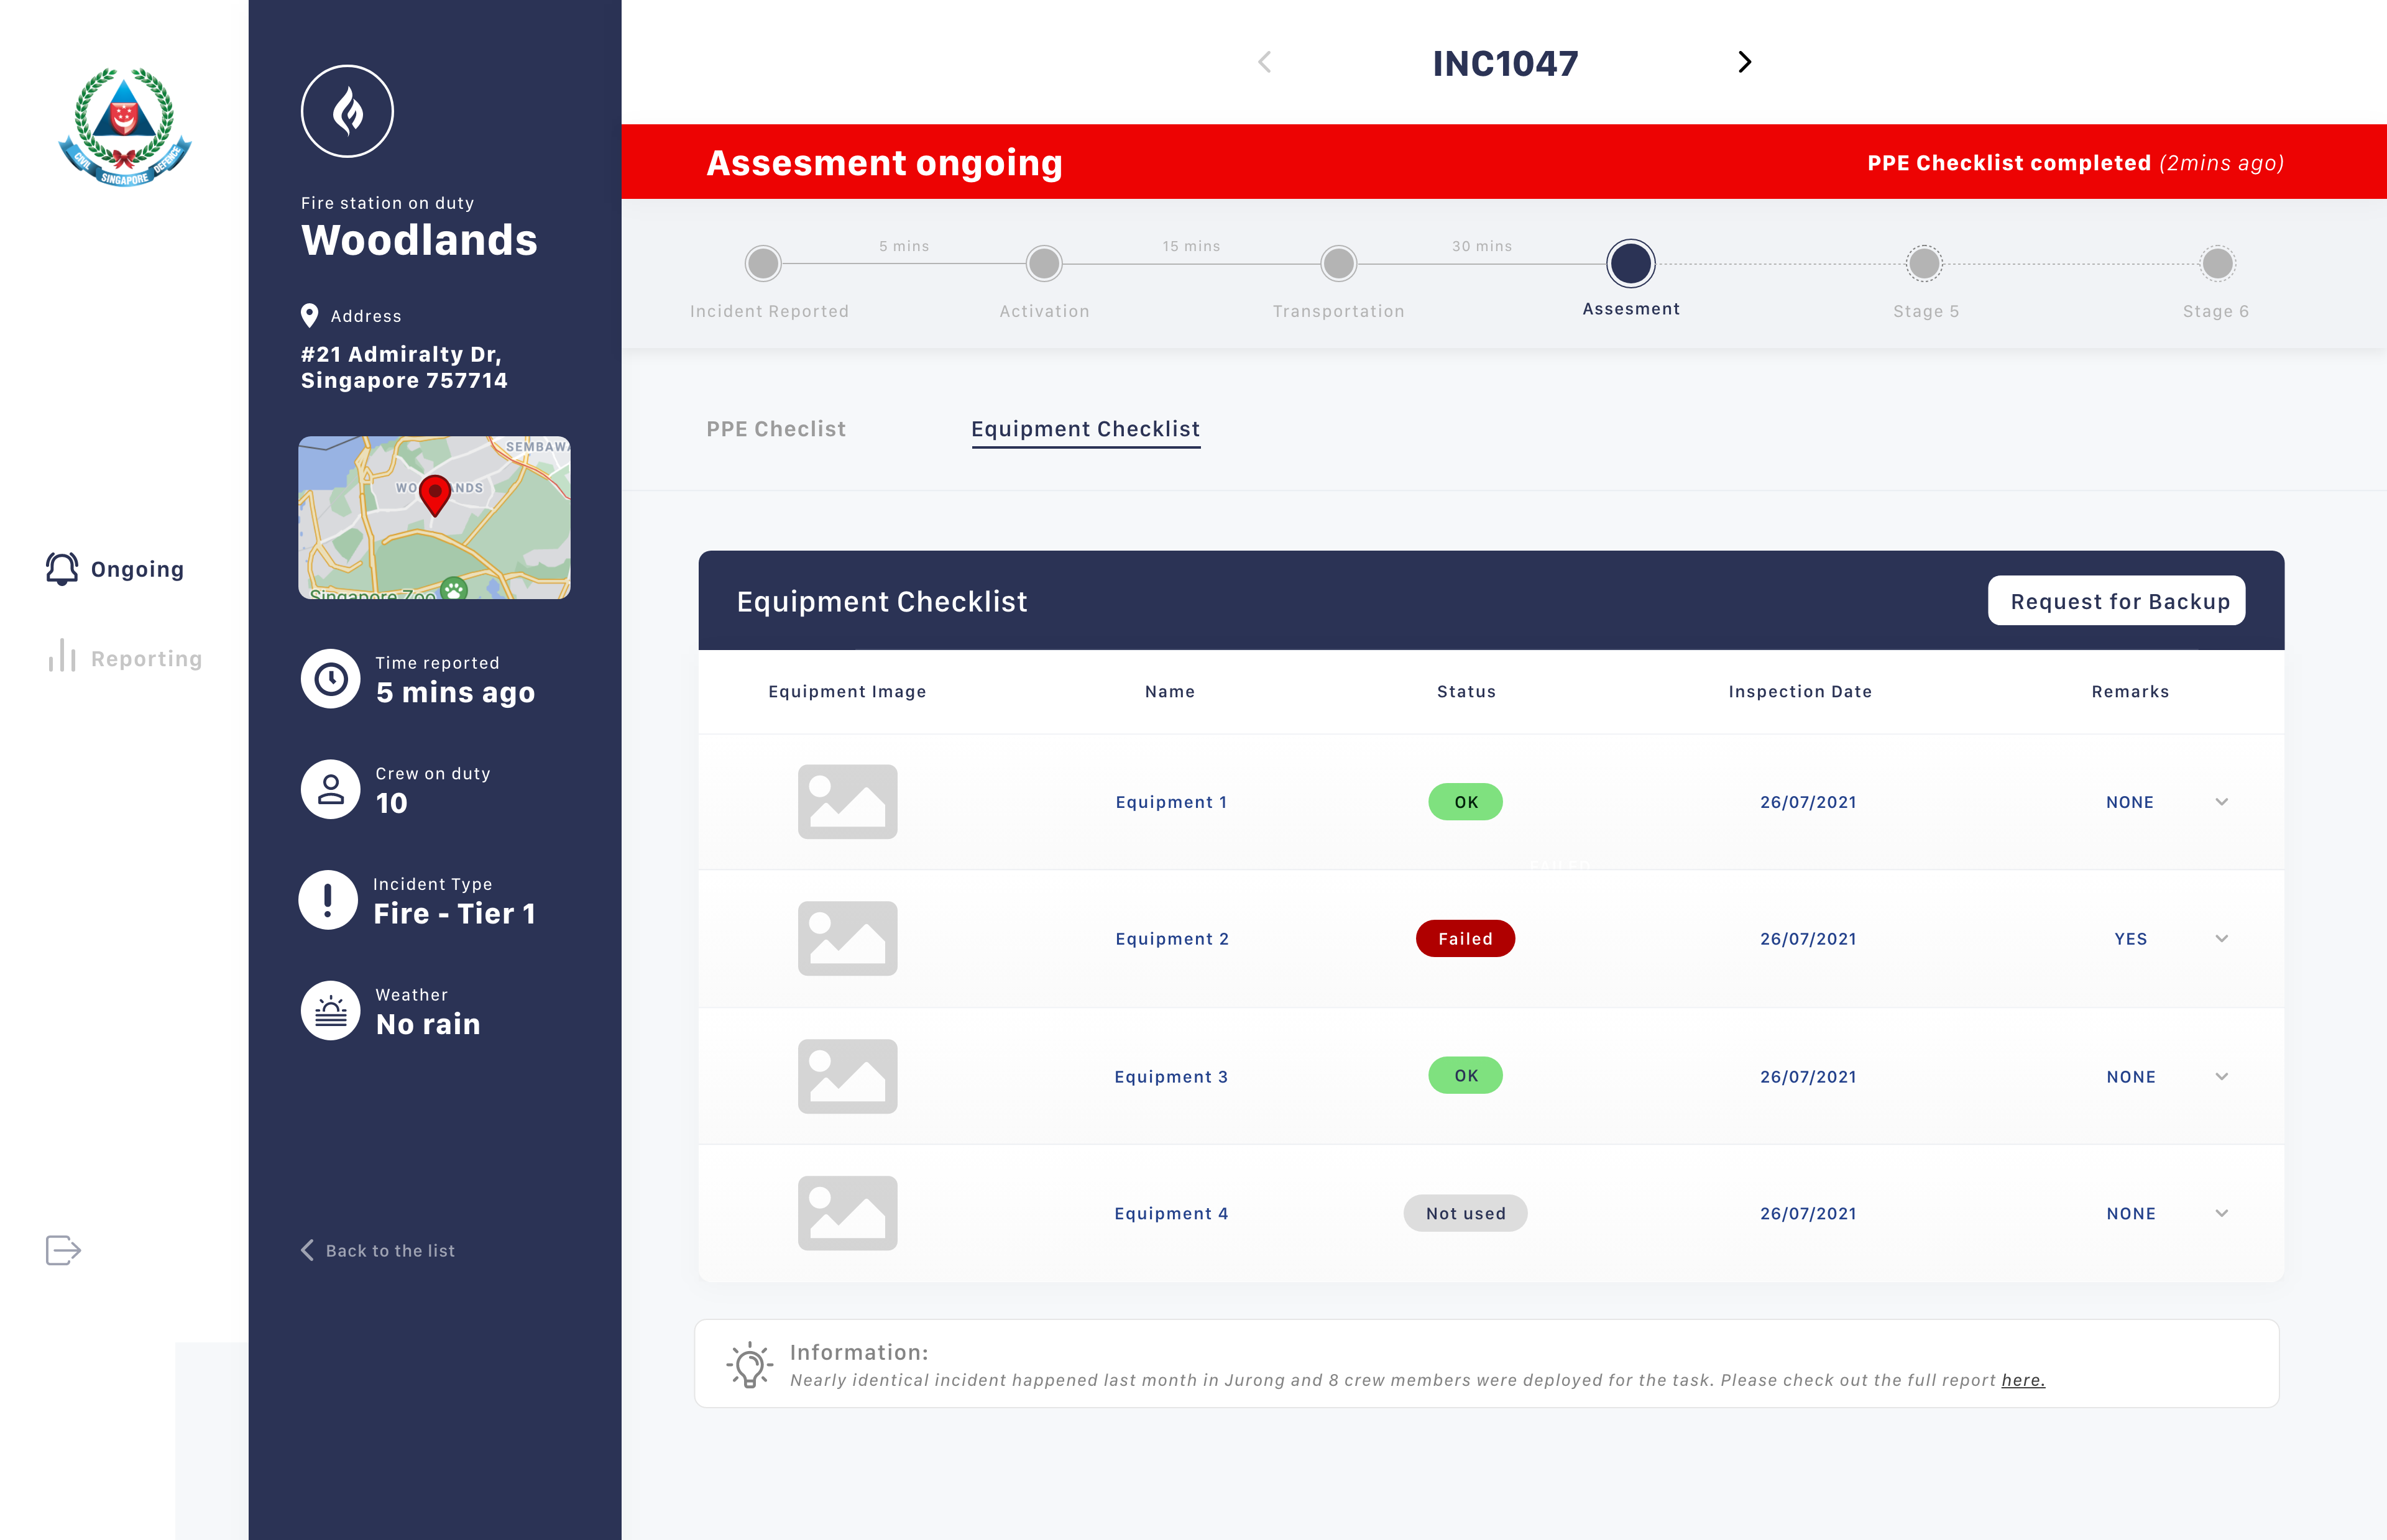Switch to PPE Checlist tab

point(776,429)
